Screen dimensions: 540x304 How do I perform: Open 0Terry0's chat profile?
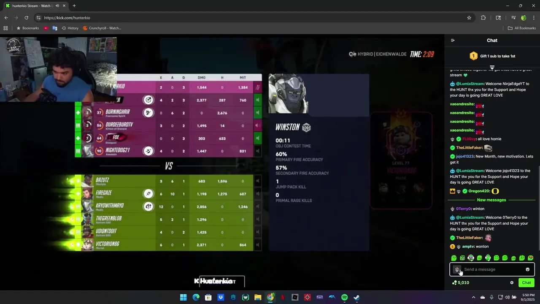463,209
